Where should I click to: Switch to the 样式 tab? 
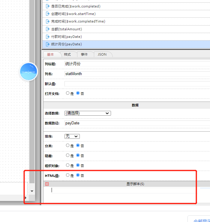[x=67, y=54]
